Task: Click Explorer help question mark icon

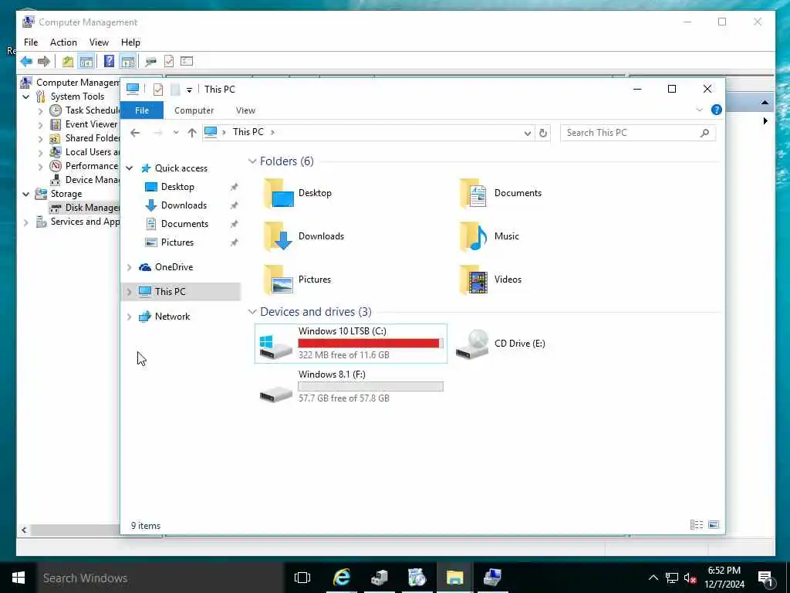Action: click(716, 110)
